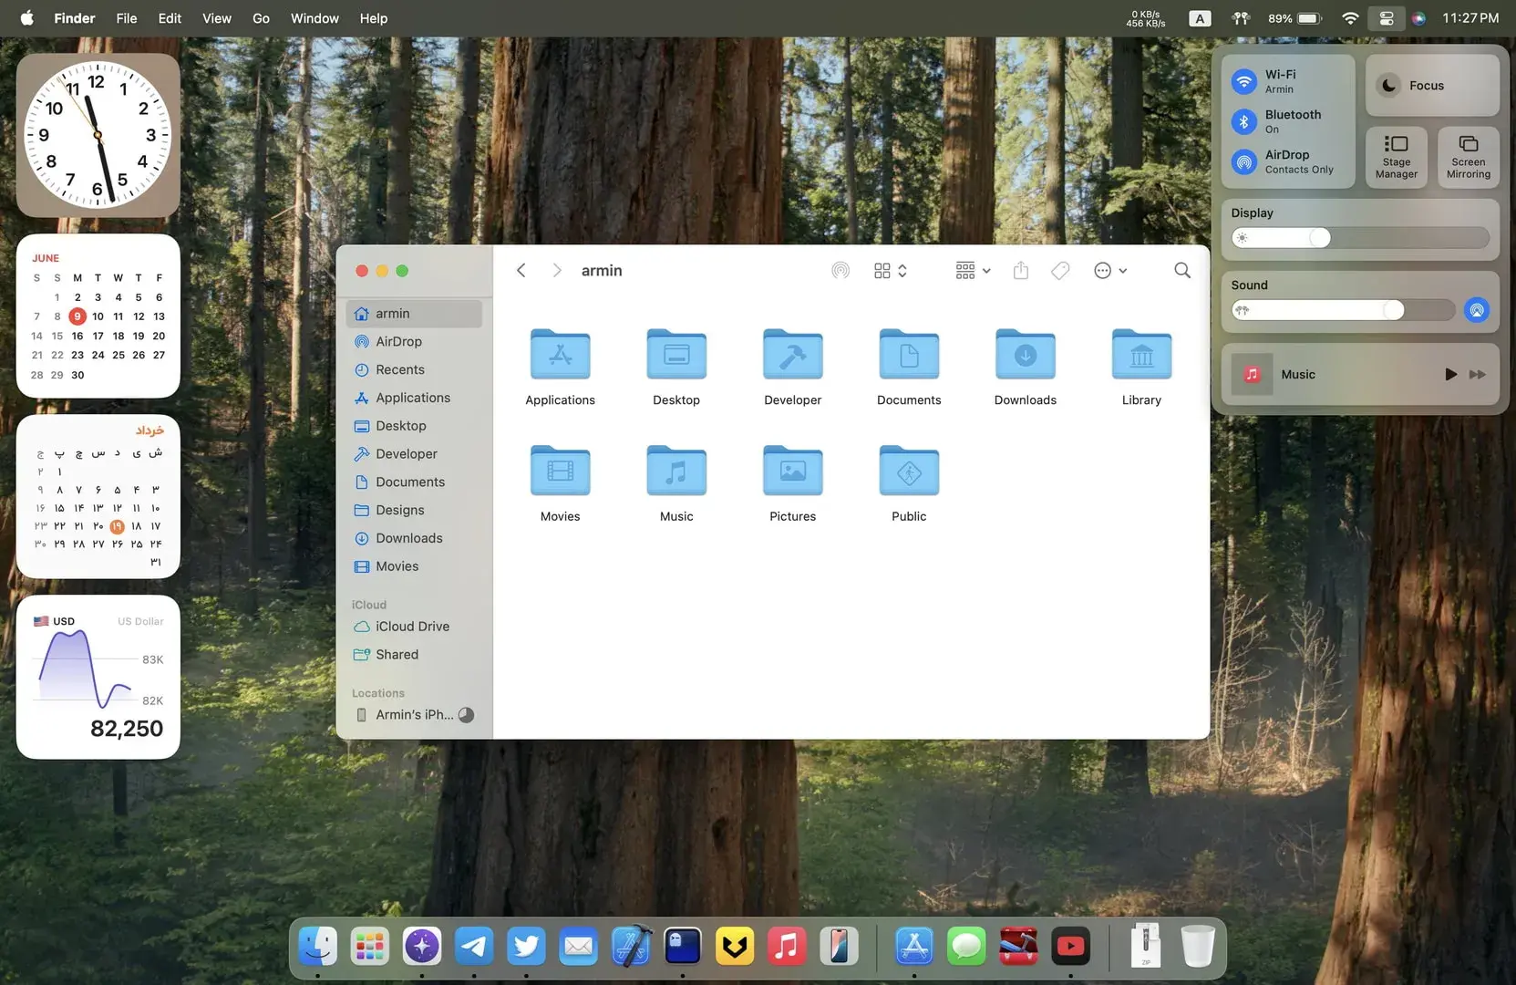Click the AirPlay icon next to the Sound slider
Image resolution: width=1516 pixels, height=985 pixels.
point(1476,310)
